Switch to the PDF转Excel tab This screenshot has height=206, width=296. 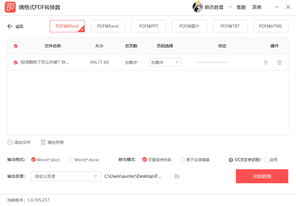point(108,26)
